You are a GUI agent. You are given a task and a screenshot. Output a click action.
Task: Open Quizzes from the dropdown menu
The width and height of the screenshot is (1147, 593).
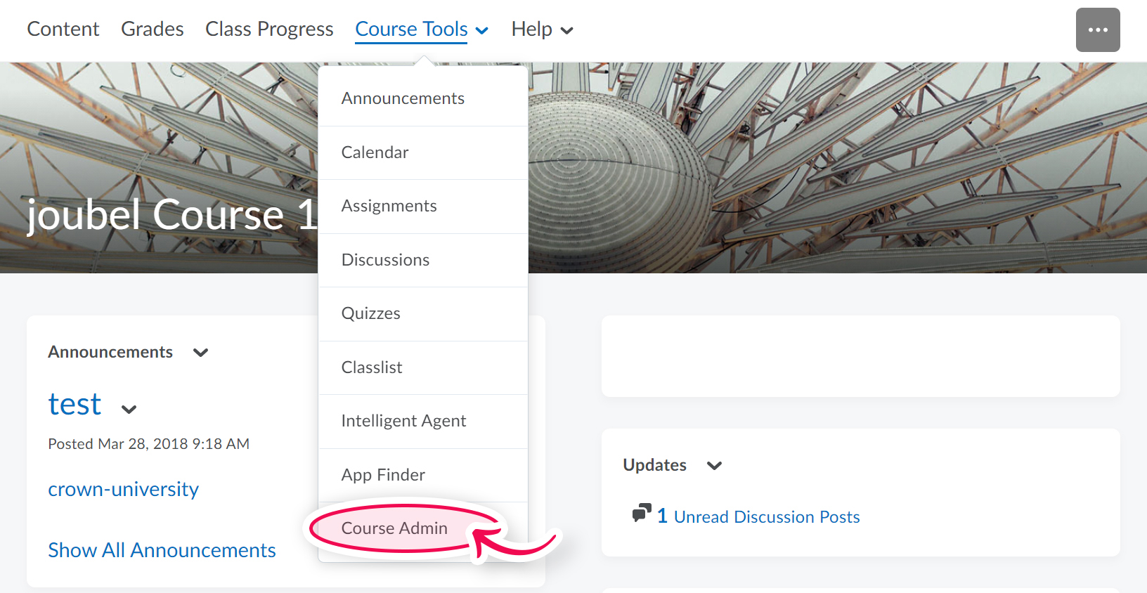370,313
